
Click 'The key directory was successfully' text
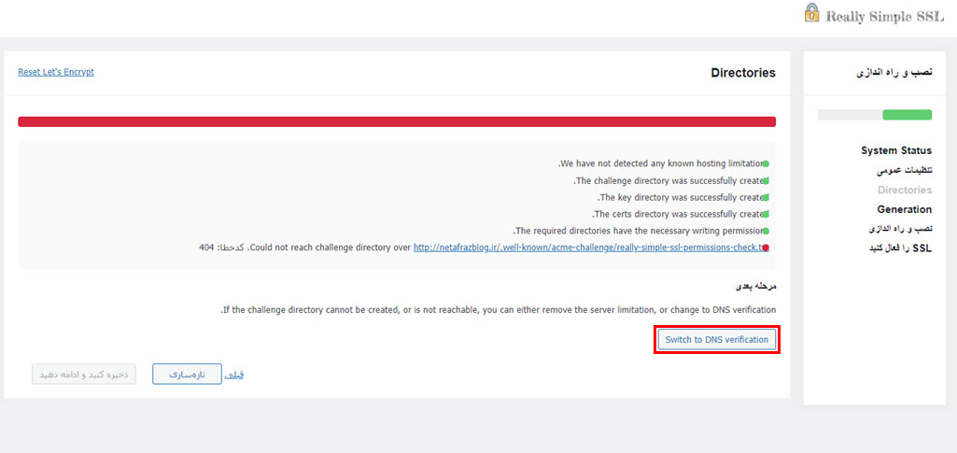681,198
